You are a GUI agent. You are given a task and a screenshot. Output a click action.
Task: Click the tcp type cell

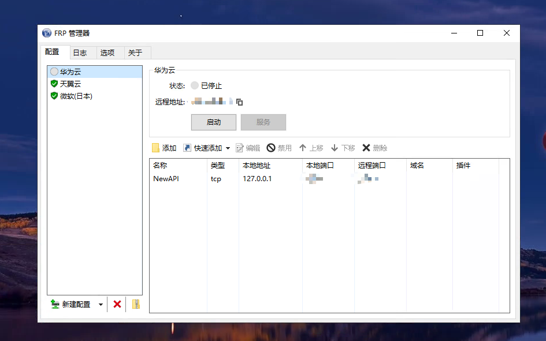coord(216,179)
